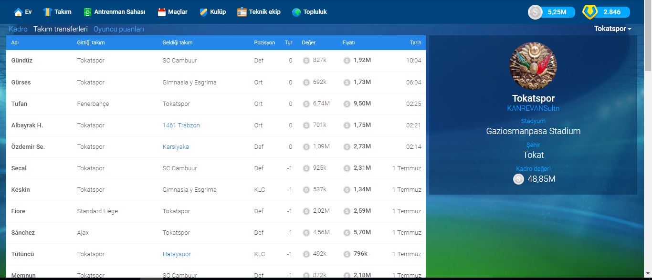Switch to the Oyuncu puanları tab
Screen dimensions: 652x280
119,29
